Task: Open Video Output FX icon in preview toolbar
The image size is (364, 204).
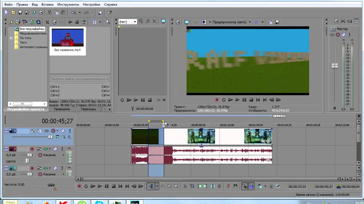Action: tap(196, 22)
